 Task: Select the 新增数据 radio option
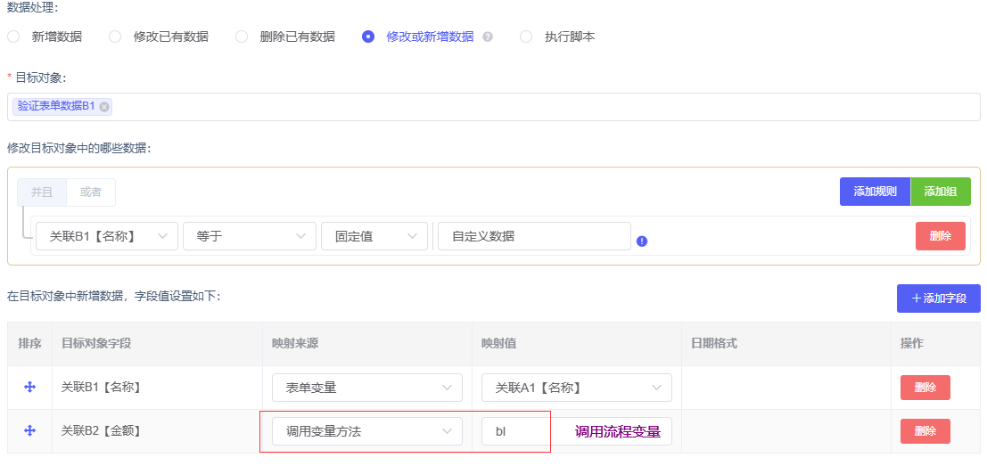(13, 37)
